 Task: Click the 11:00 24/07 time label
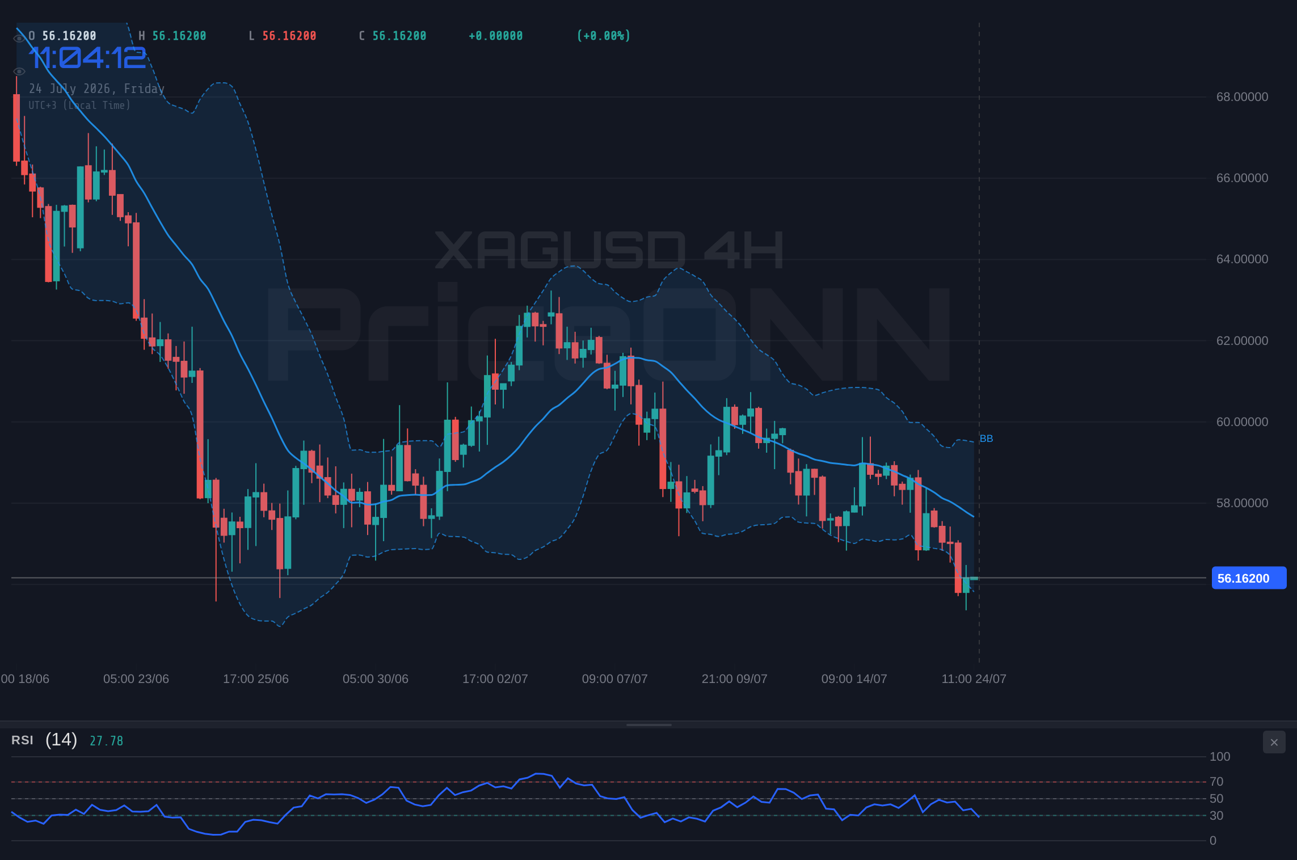tap(974, 679)
